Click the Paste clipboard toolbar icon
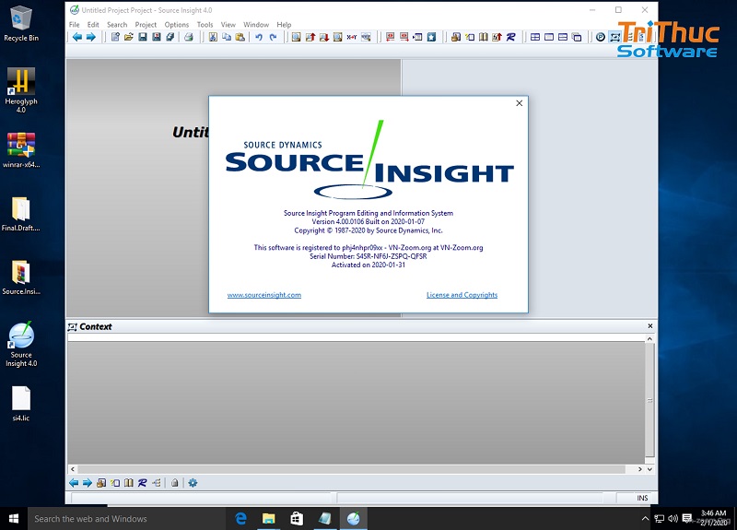Viewport: 737px width, 530px height. (240, 37)
